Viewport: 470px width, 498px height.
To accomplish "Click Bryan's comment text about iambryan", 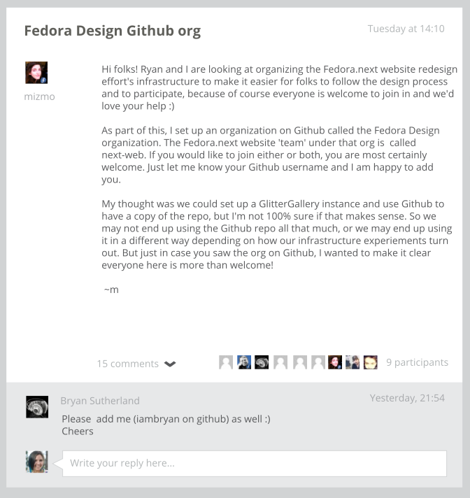I will pos(166,425).
